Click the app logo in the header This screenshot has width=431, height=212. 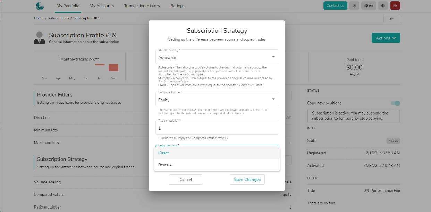(40, 6)
